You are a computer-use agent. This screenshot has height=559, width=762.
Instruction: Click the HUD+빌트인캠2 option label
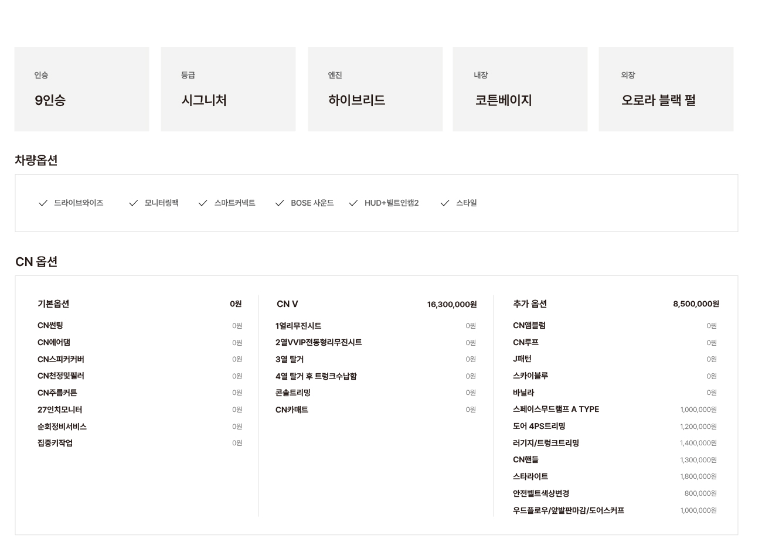tap(392, 203)
